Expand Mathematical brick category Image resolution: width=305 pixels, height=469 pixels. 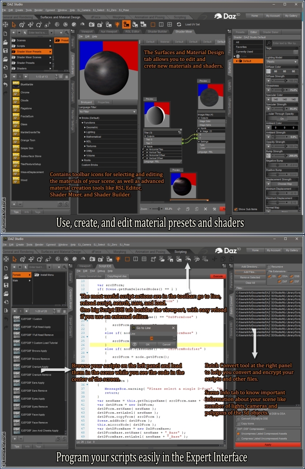[x=85, y=137]
